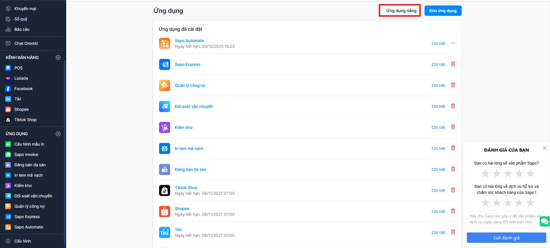Open Báo cáo in sidebar
Viewport: 550px width, 248px height.
click(x=22, y=29)
